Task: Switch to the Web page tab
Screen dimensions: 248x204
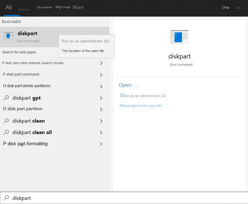Action: [63, 7]
